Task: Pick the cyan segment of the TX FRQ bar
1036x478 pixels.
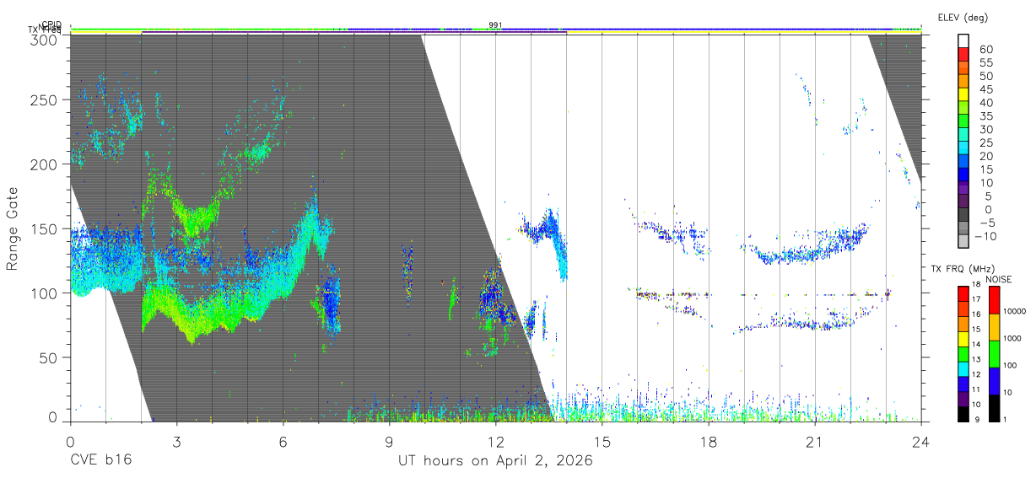Action: [963, 368]
